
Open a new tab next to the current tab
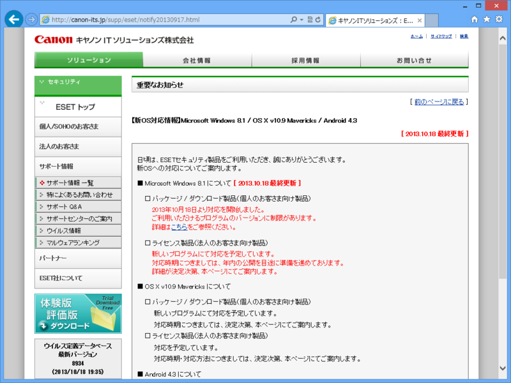(431, 20)
